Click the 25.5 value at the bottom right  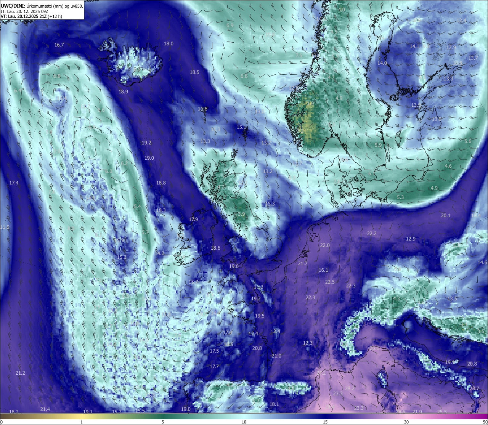(x=442, y=412)
